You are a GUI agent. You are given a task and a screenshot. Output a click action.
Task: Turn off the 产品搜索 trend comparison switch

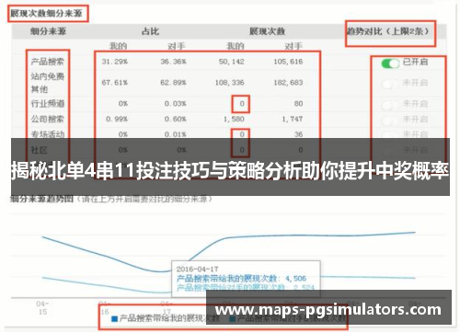pyautogui.click(x=390, y=63)
